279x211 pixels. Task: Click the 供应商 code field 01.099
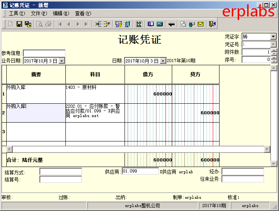(x=140, y=171)
